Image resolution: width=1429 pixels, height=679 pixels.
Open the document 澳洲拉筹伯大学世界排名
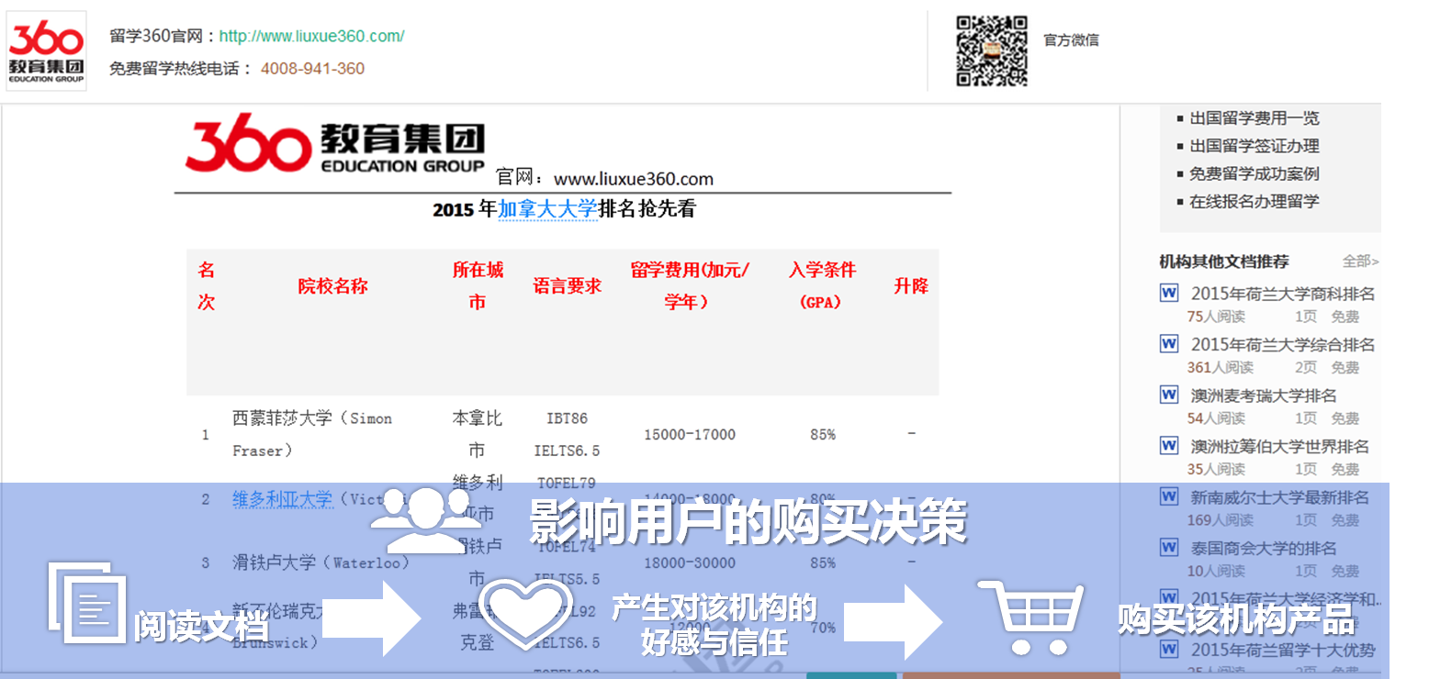[1280, 447]
